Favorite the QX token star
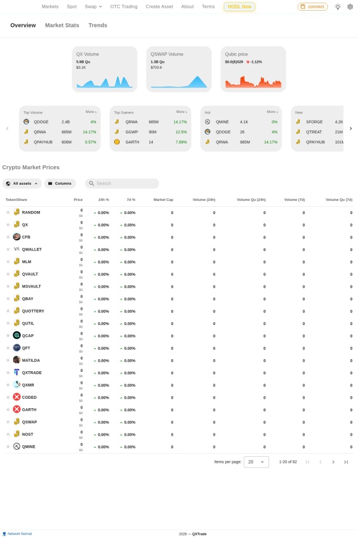The width and height of the screenshot is (358, 538). tap(8, 225)
